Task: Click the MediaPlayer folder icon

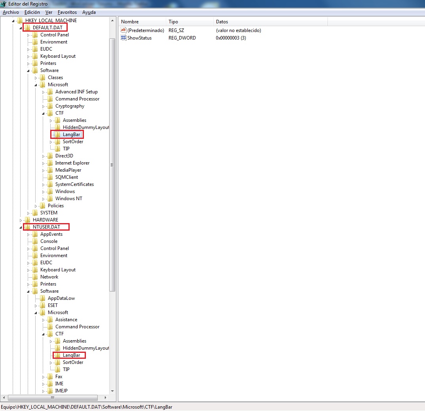Action: pos(50,170)
